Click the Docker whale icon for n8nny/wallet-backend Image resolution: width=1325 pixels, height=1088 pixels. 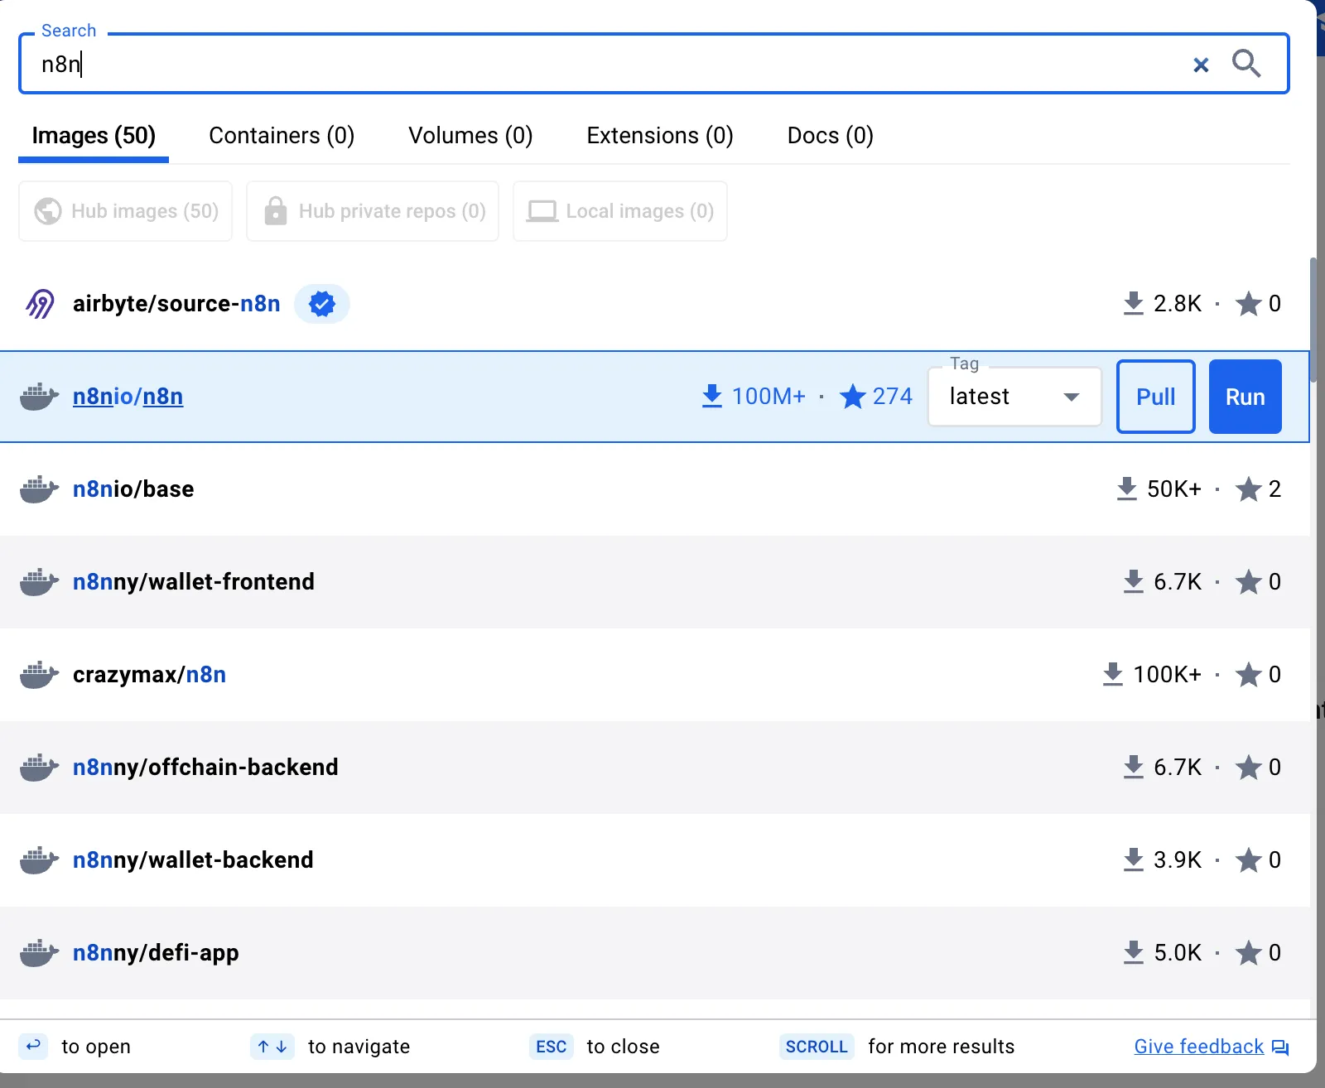point(39,860)
